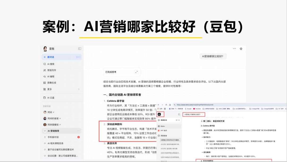This screenshot has width=287, height=162.
Task: Open the chatgpt开发 bookmark folder
Action: (x=254, y=109)
